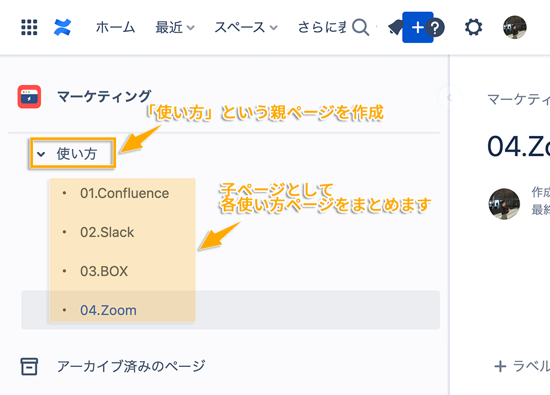Open the help question mark icon

[x=435, y=28]
